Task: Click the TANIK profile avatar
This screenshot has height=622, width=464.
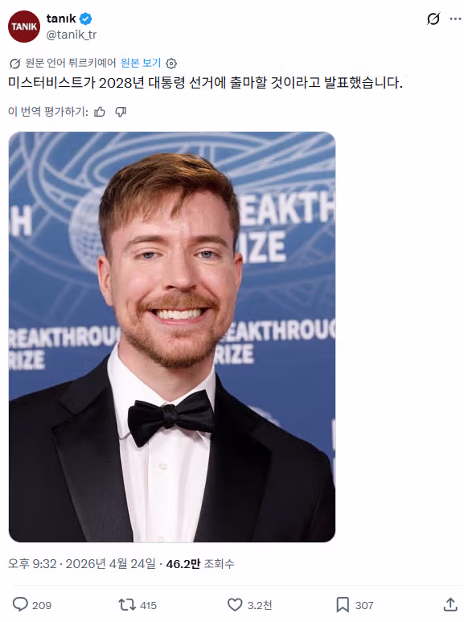Action: 24,27
